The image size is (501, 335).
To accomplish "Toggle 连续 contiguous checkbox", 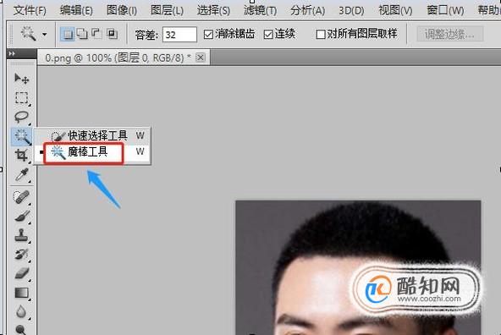I will (x=268, y=34).
